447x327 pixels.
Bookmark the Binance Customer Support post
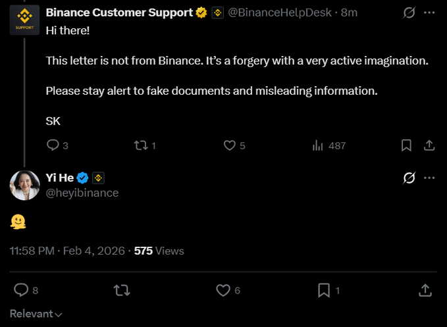406,145
